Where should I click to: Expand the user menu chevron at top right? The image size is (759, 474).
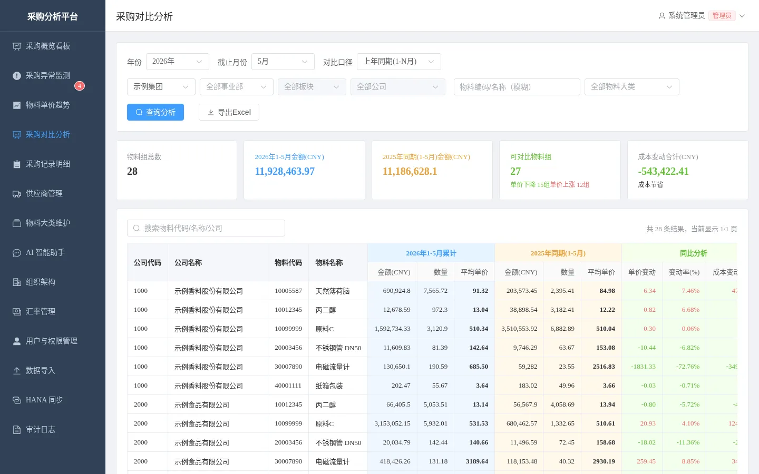tap(742, 16)
